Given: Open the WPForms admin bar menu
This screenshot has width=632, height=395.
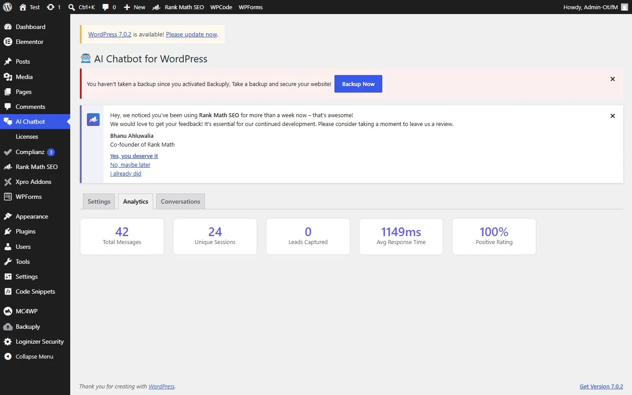Looking at the screenshot, I should coord(251,7).
